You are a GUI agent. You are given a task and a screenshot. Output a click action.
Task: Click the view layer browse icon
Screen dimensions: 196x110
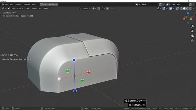pos(168,4)
